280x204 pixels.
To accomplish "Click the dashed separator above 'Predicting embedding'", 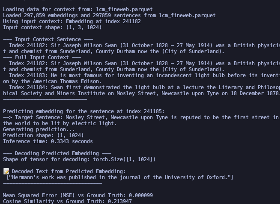I will (45, 99).
